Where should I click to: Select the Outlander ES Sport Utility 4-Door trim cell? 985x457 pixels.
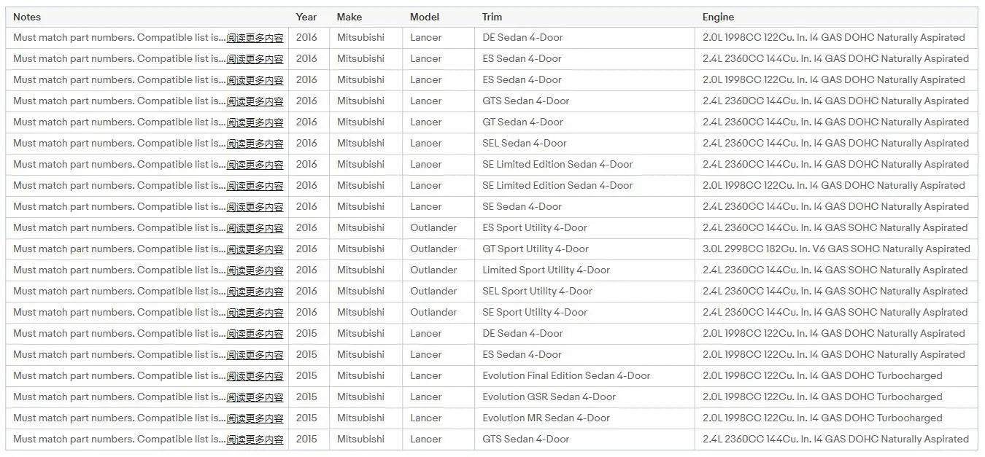click(585, 227)
